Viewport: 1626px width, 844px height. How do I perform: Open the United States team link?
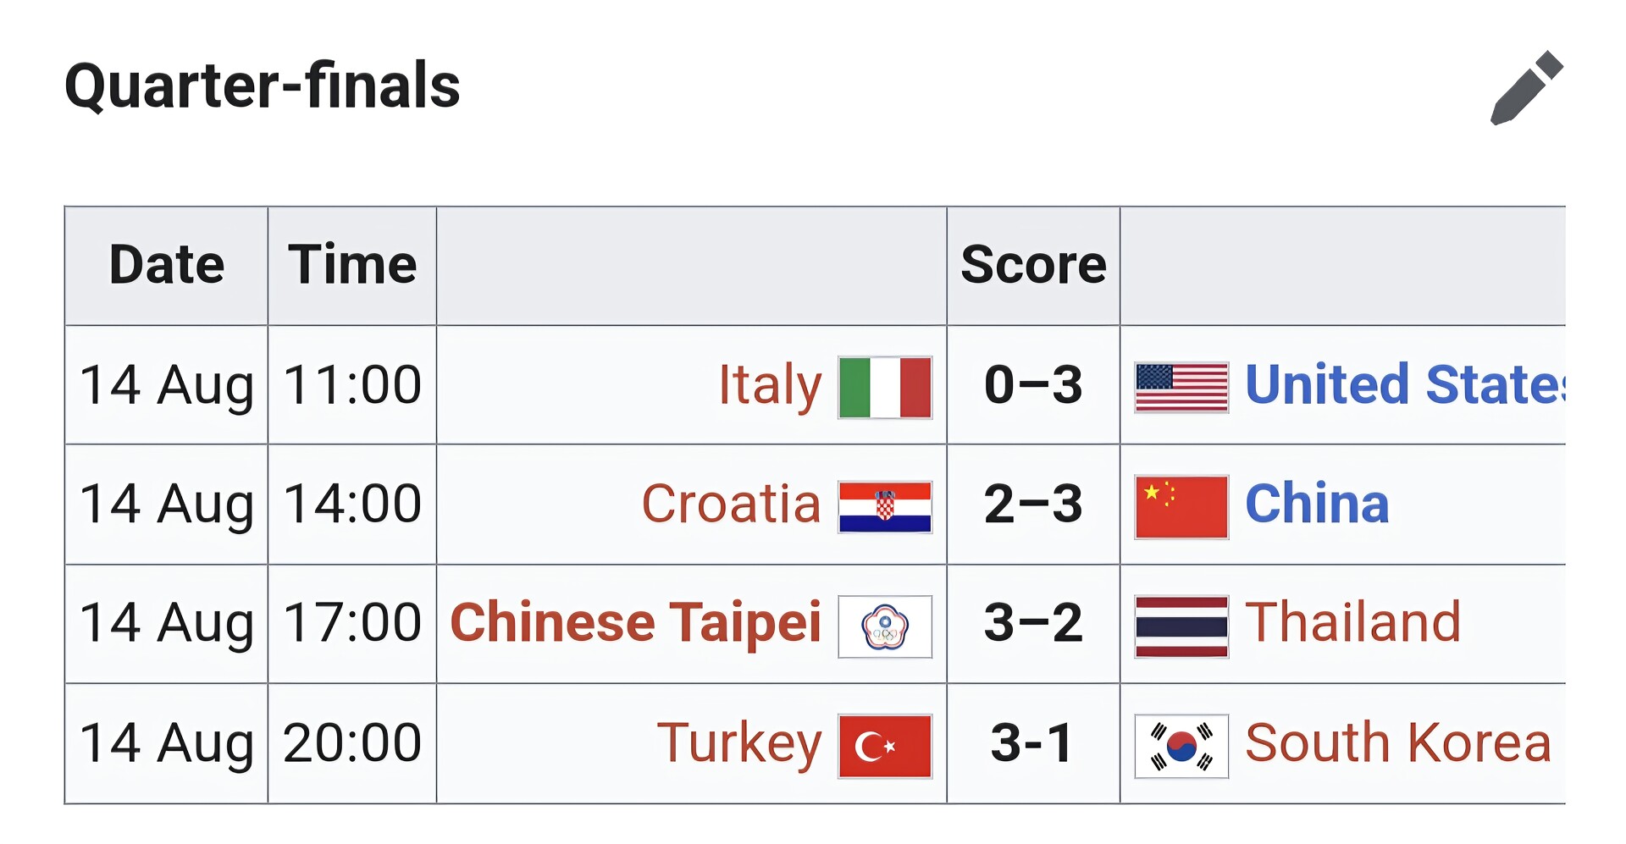click(x=1405, y=384)
